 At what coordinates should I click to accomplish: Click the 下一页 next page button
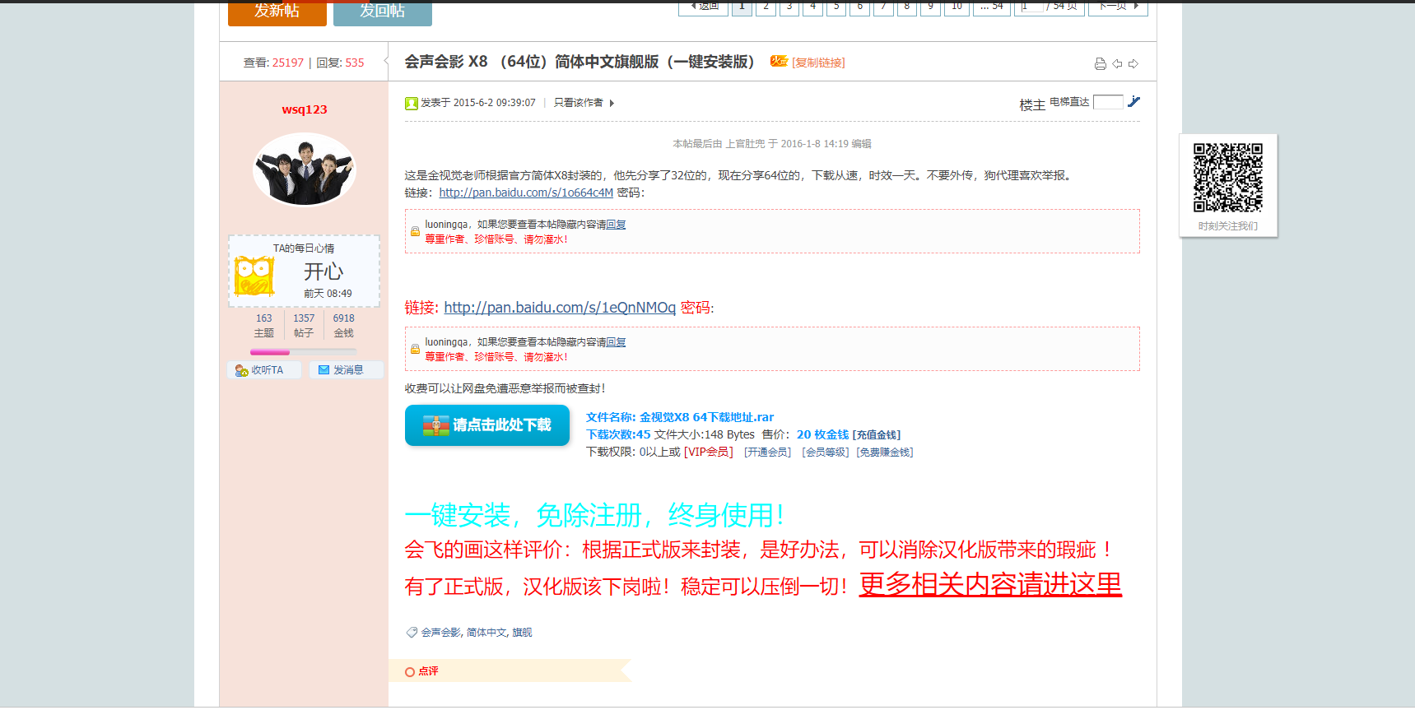(x=1118, y=7)
